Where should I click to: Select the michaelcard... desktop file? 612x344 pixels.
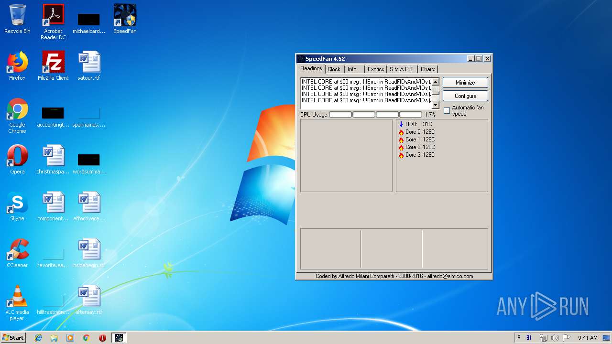click(x=89, y=22)
